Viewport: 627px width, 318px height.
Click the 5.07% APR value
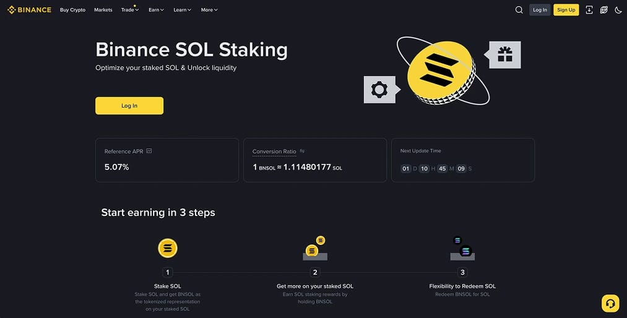tap(117, 167)
